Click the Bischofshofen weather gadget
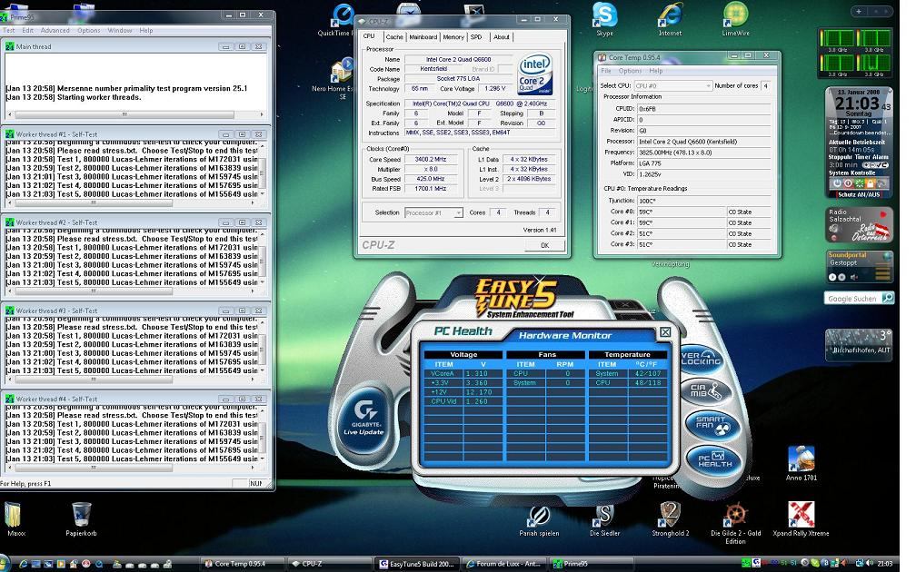916x572 pixels. 858,345
